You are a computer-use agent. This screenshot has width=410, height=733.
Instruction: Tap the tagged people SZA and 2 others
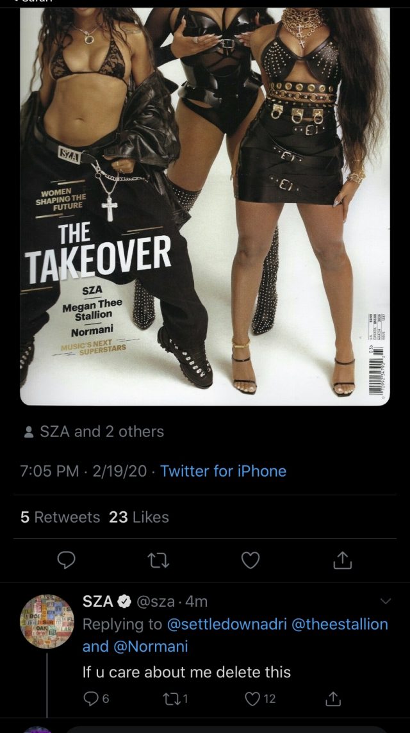click(x=94, y=431)
